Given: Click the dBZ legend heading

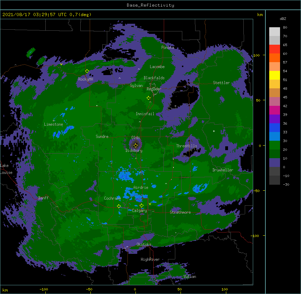Looking at the screenshot, I should pos(283,19).
